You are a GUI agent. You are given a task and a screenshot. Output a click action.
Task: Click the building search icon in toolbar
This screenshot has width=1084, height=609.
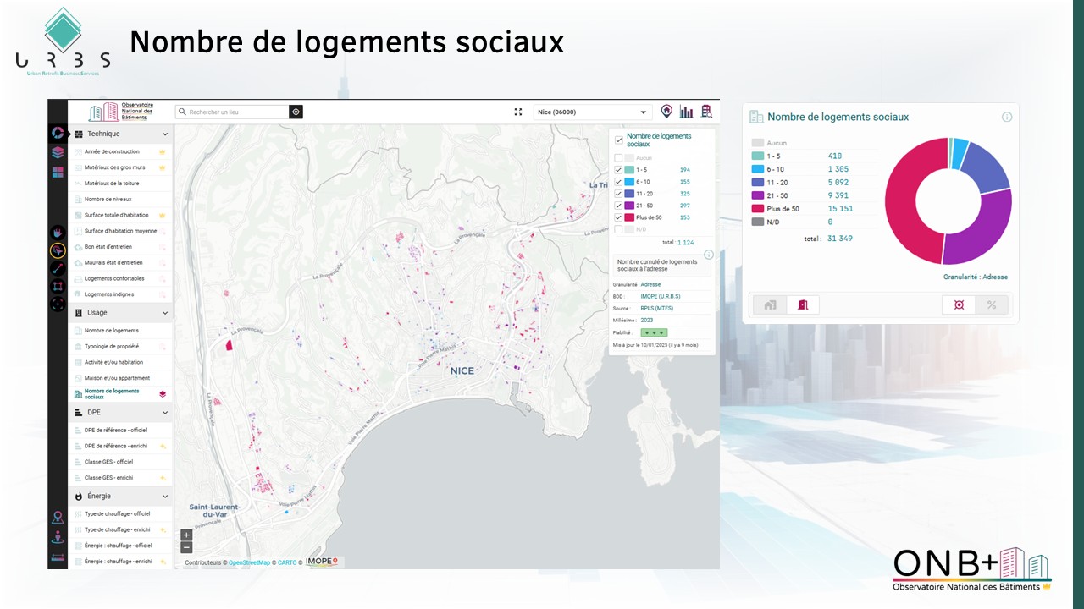coord(706,112)
